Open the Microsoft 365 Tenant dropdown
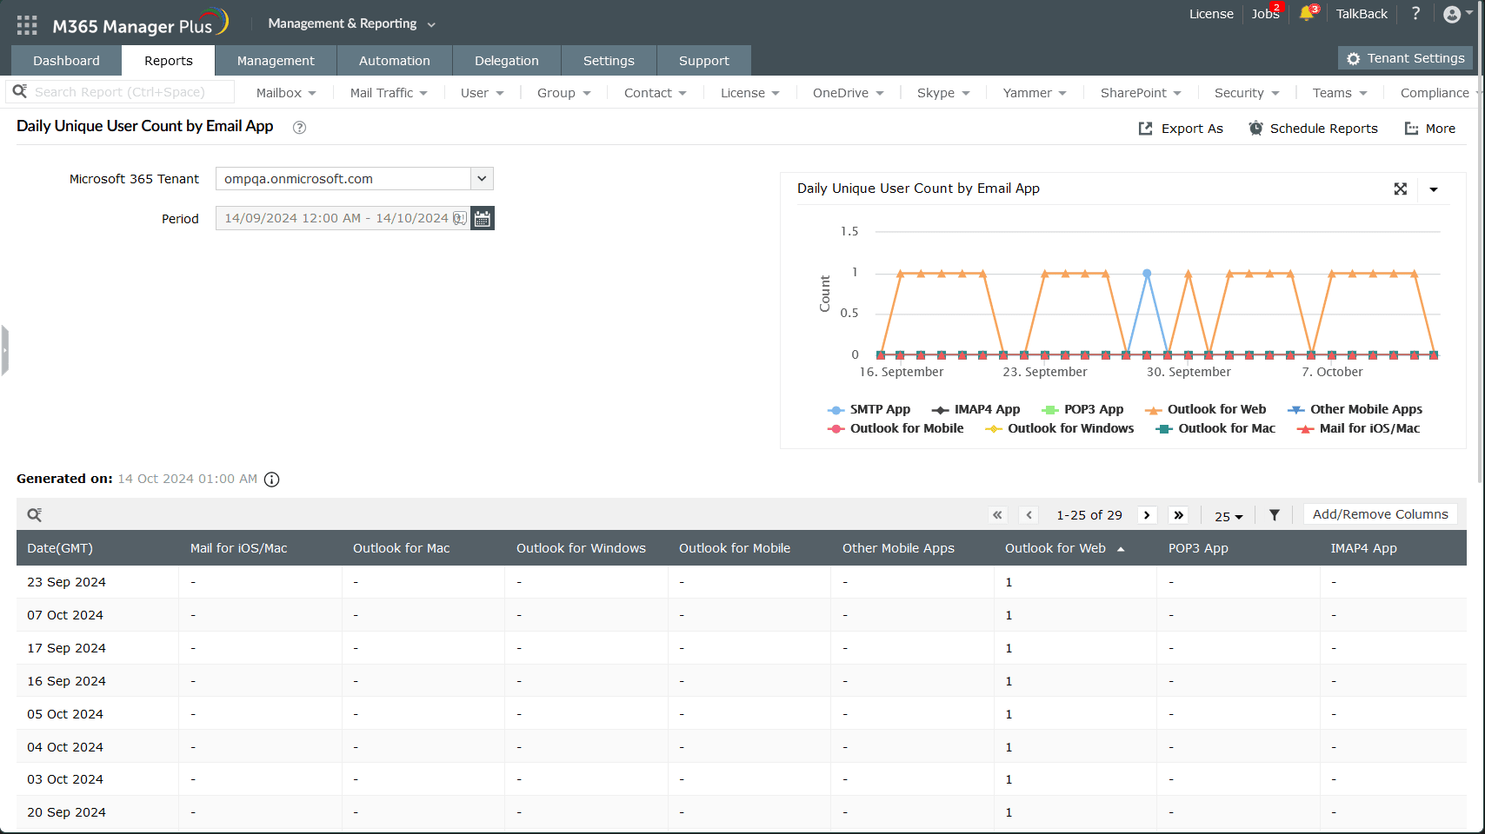This screenshot has height=834, width=1485. 482,179
